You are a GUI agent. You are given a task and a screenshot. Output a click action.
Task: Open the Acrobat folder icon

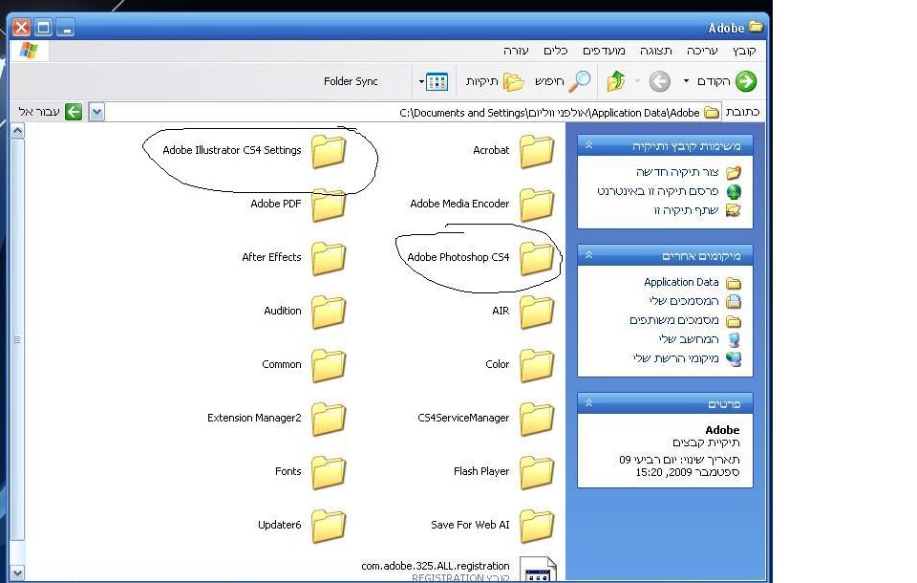(537, 151)
